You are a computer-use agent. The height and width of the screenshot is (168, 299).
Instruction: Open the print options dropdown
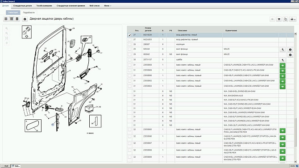coord(293,19)
